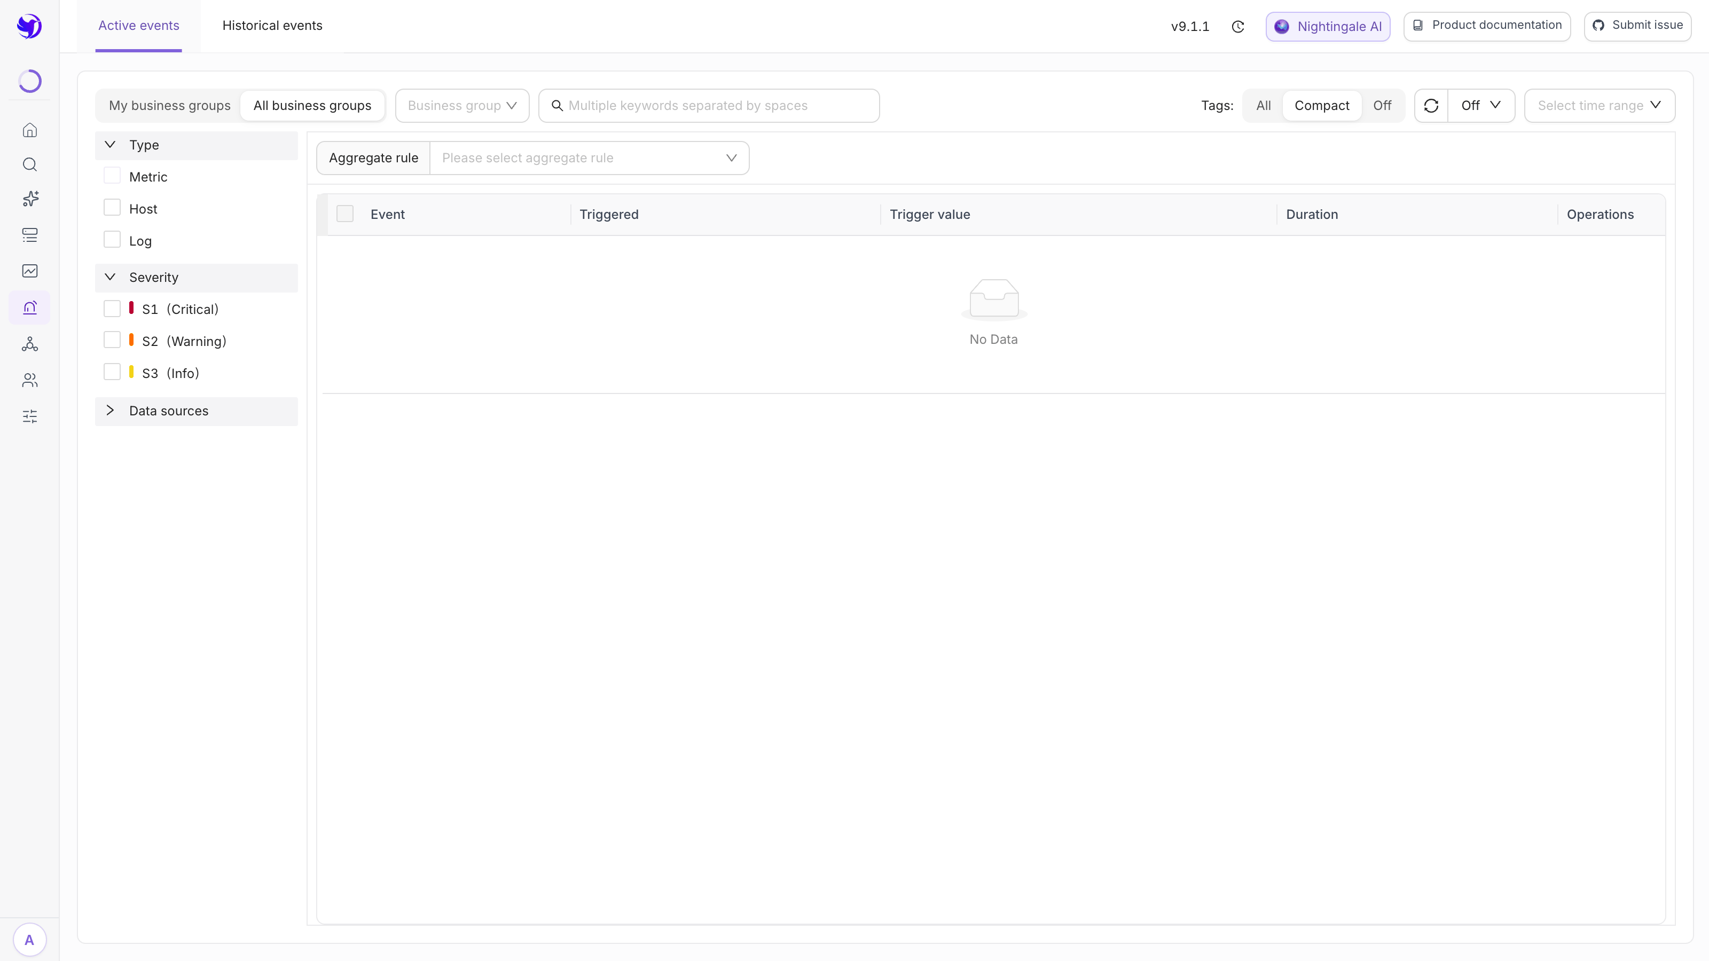Screen dimensions: 1709x961
Task: Open the AI sparkle sidebar icon
Action: (30, 199)
